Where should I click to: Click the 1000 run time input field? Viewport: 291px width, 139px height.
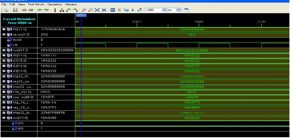[x=154, y=10]
